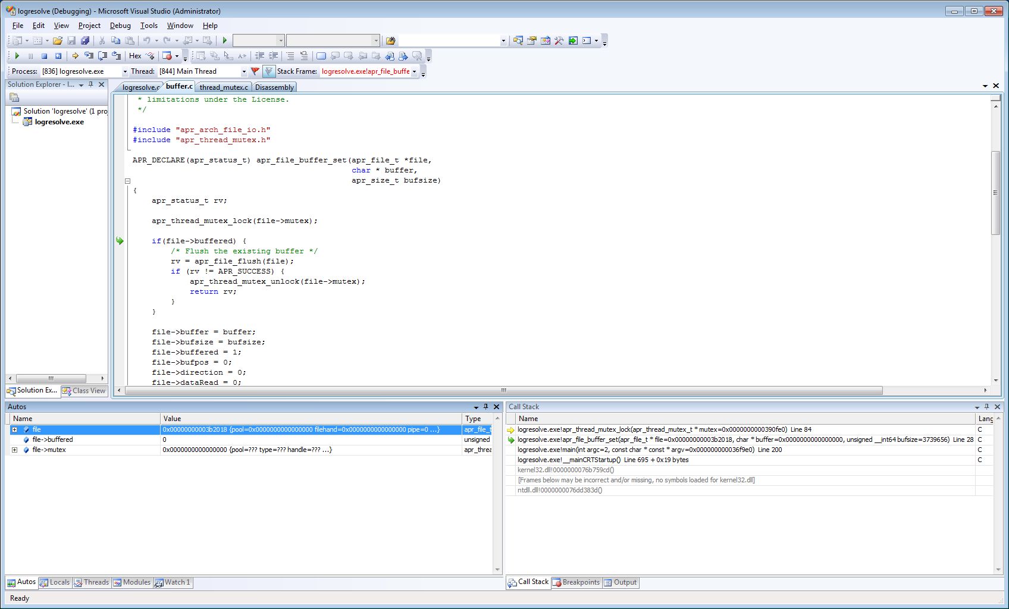Expand the file variable in Autos
The width and height of the screenshot is (1009, 609).
(14, 429)
